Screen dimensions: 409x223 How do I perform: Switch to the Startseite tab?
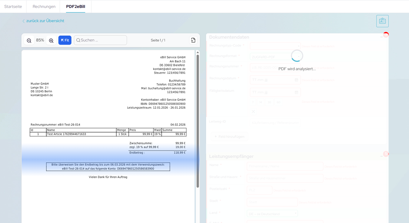[x=13, y=6]
